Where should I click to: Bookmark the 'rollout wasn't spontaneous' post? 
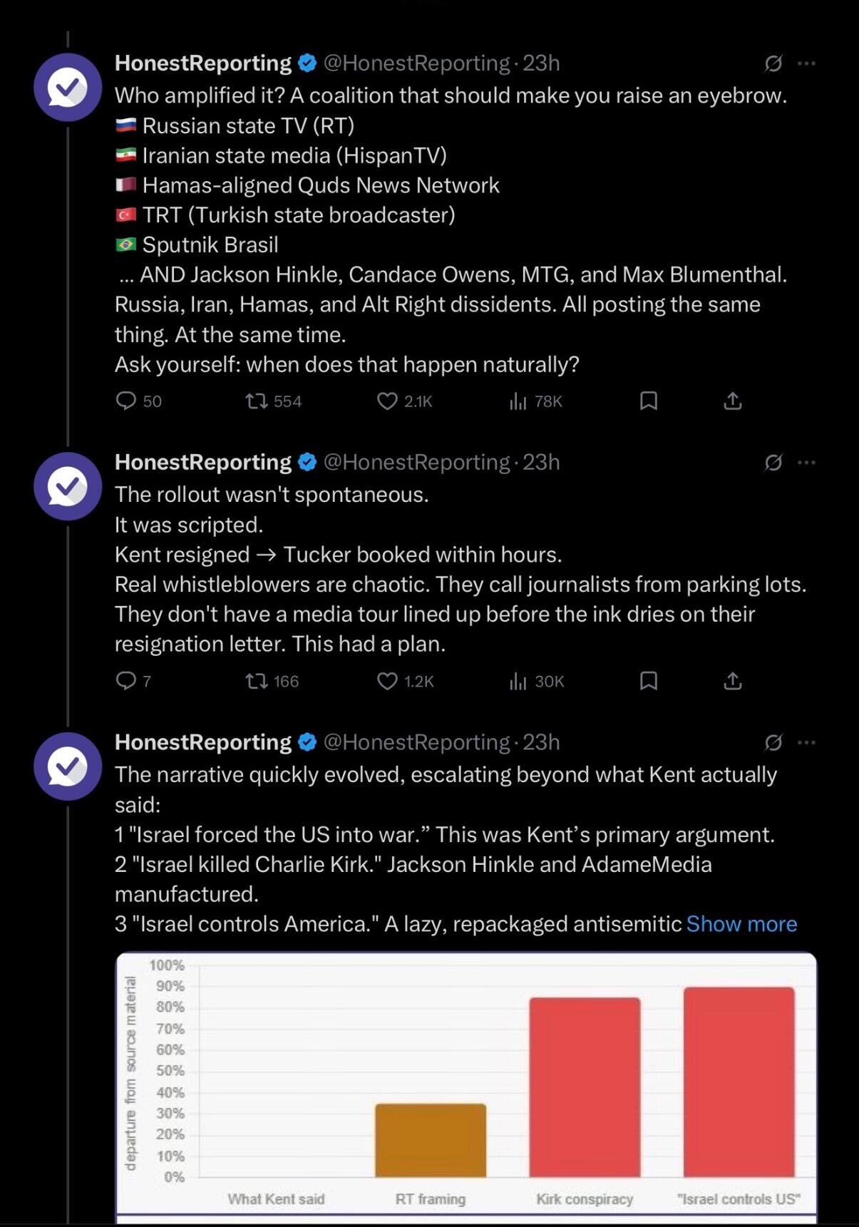point(648,682)
